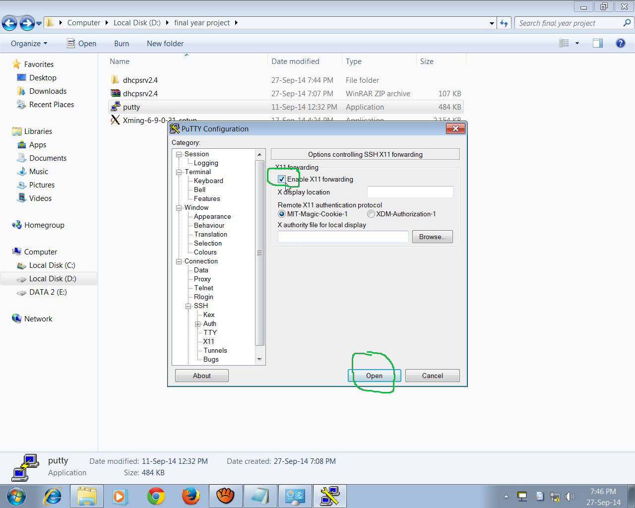
Task: Select the dhcpsrv2.4 folder icon
Action: point(115,80)
